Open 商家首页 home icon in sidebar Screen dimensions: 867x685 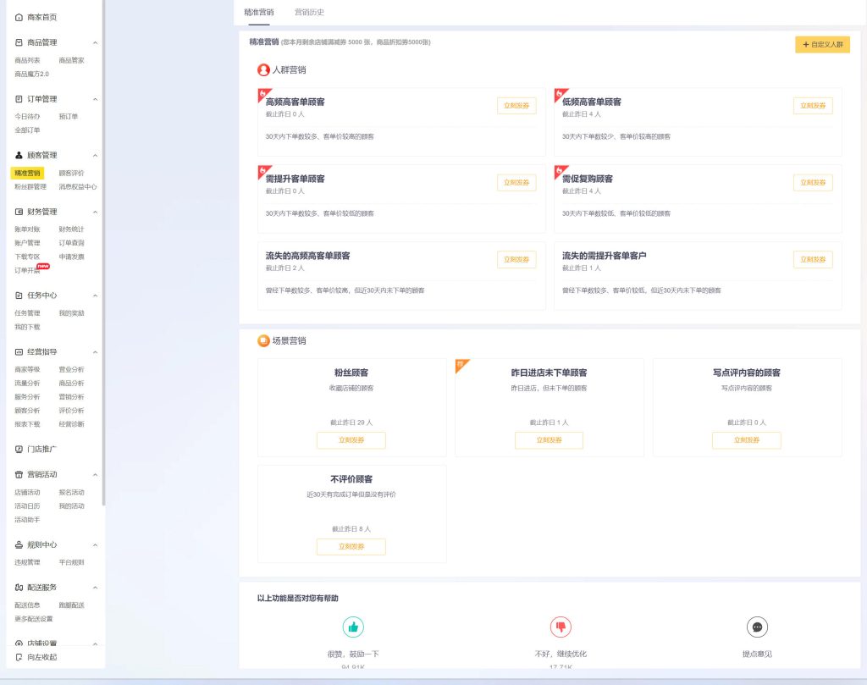[x=19, y=17]
